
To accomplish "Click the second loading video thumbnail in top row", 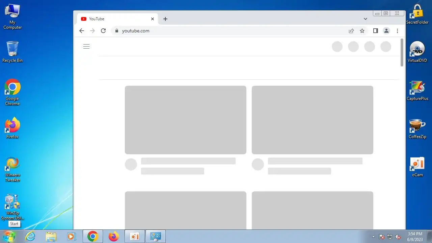I will point(313,120).
